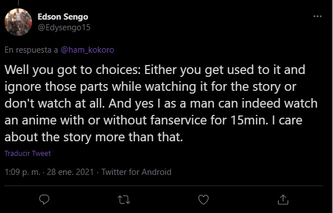Open the share tweet upload icon
This screenshot has width=333, height=213.
point(283,200)
